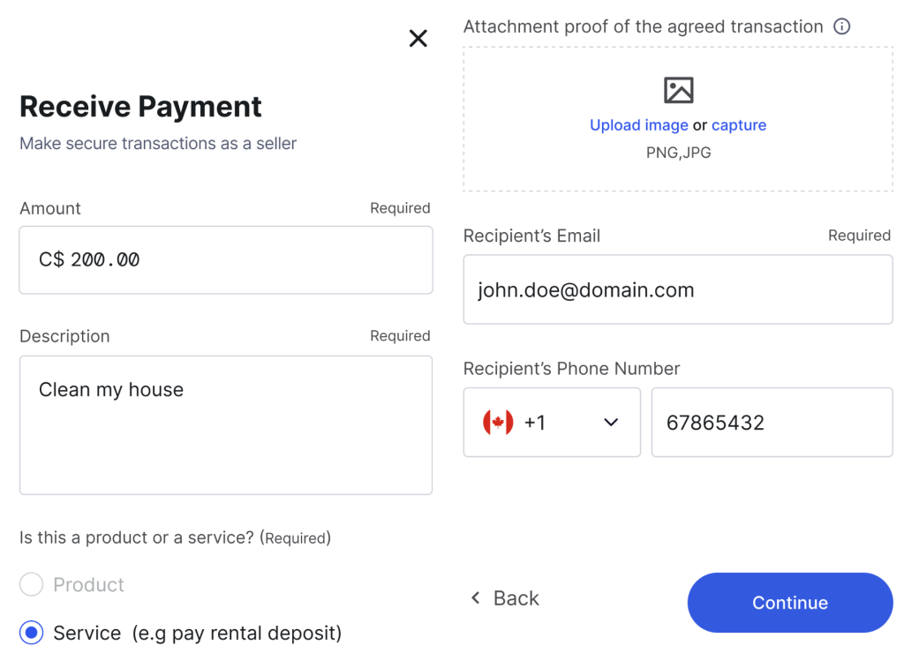Click the Upload image link
Image resolution: width=904 pixels, height=668 pixels.
pyautogui.click(x=639, y=125)
